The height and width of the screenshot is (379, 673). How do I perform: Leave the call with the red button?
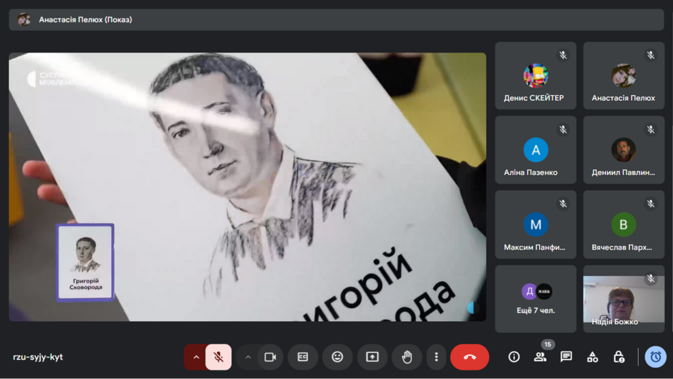pyautogui.click(x=469, y=357)
